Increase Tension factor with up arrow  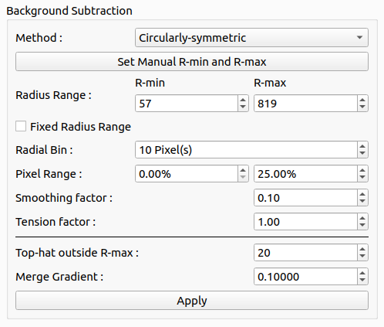pyautogui.click(x=362, y=218)
